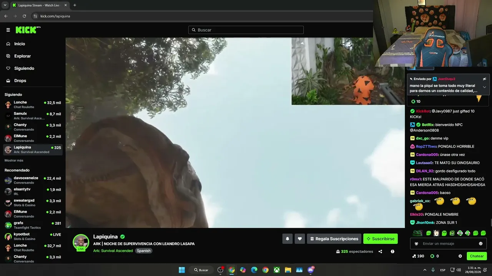
Task: Click Lapiquina's live profile avatar
Action: tap(81, 242)
